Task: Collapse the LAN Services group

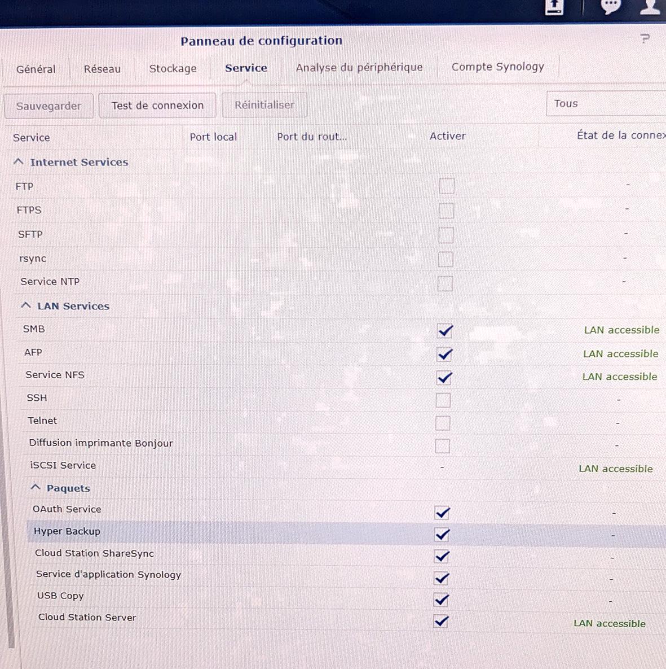Action: tap(26, 305)
